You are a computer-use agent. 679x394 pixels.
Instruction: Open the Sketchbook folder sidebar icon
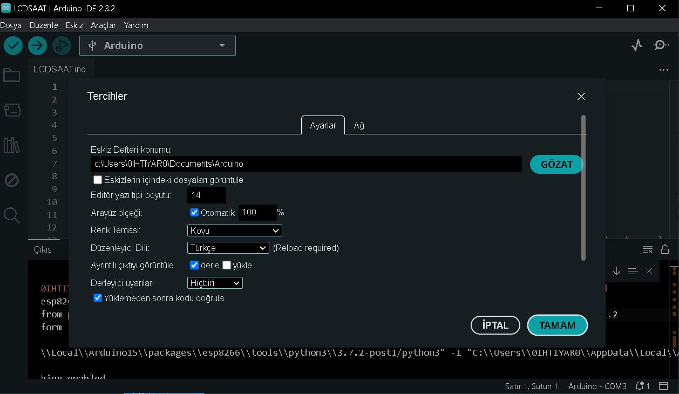tap(12, 75)
